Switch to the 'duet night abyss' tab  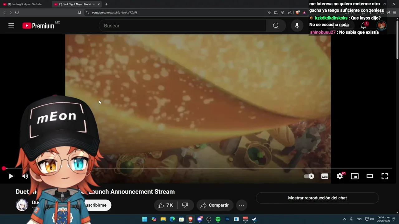click(x=25, y=4)
